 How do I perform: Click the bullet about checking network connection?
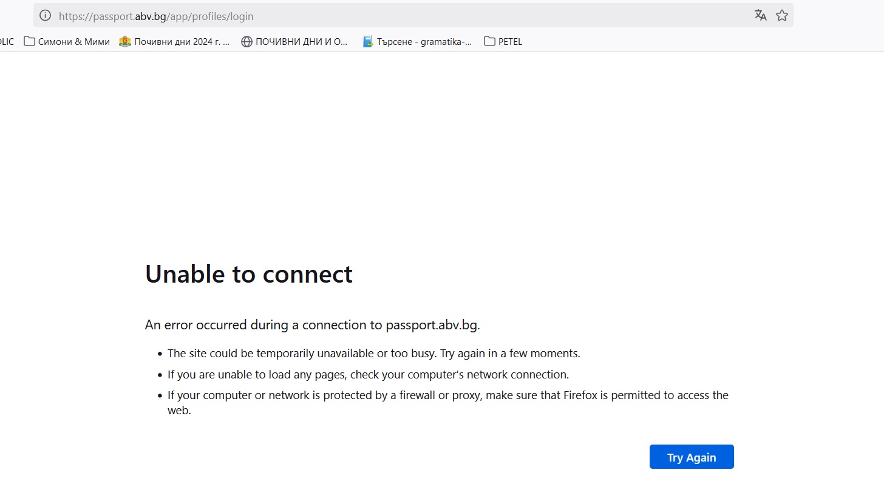(x=368, y=374)
